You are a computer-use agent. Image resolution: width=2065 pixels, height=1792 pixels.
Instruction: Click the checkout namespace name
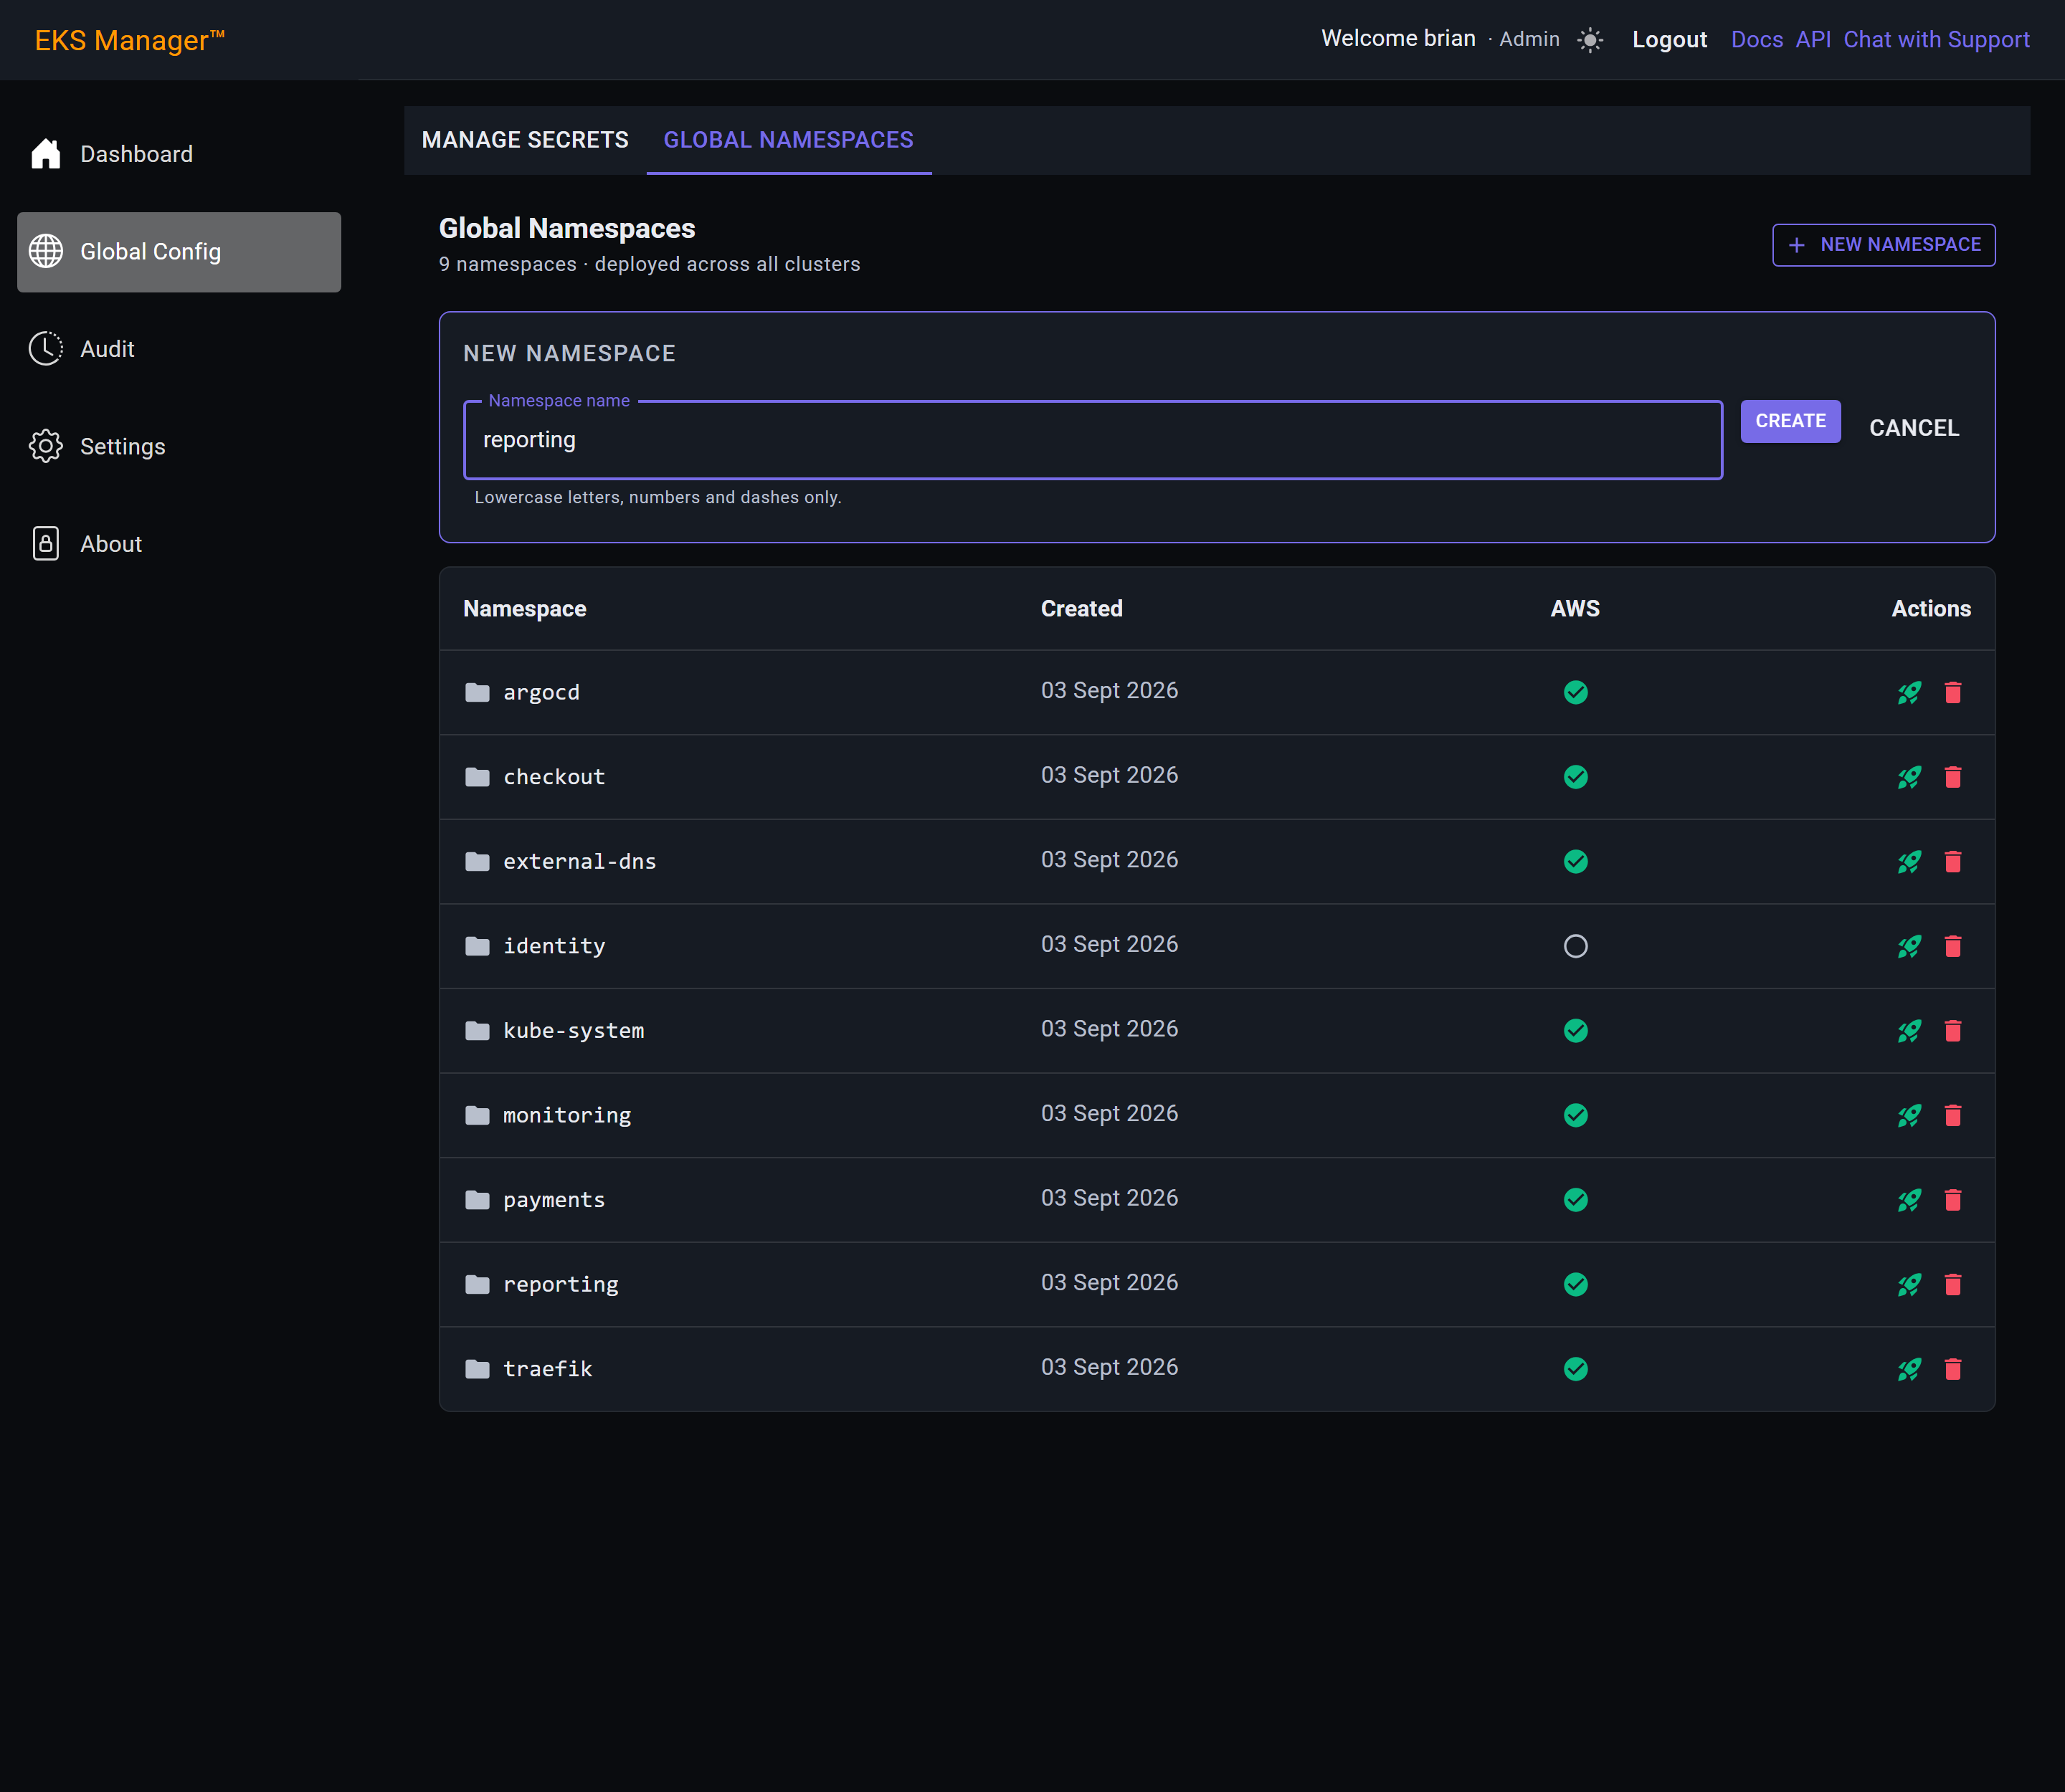click(x=554, y=777)
